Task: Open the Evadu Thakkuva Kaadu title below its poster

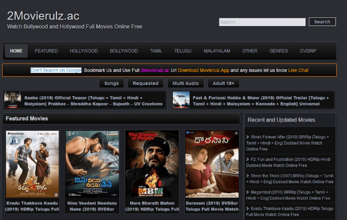Action: (x=32, y=206)
